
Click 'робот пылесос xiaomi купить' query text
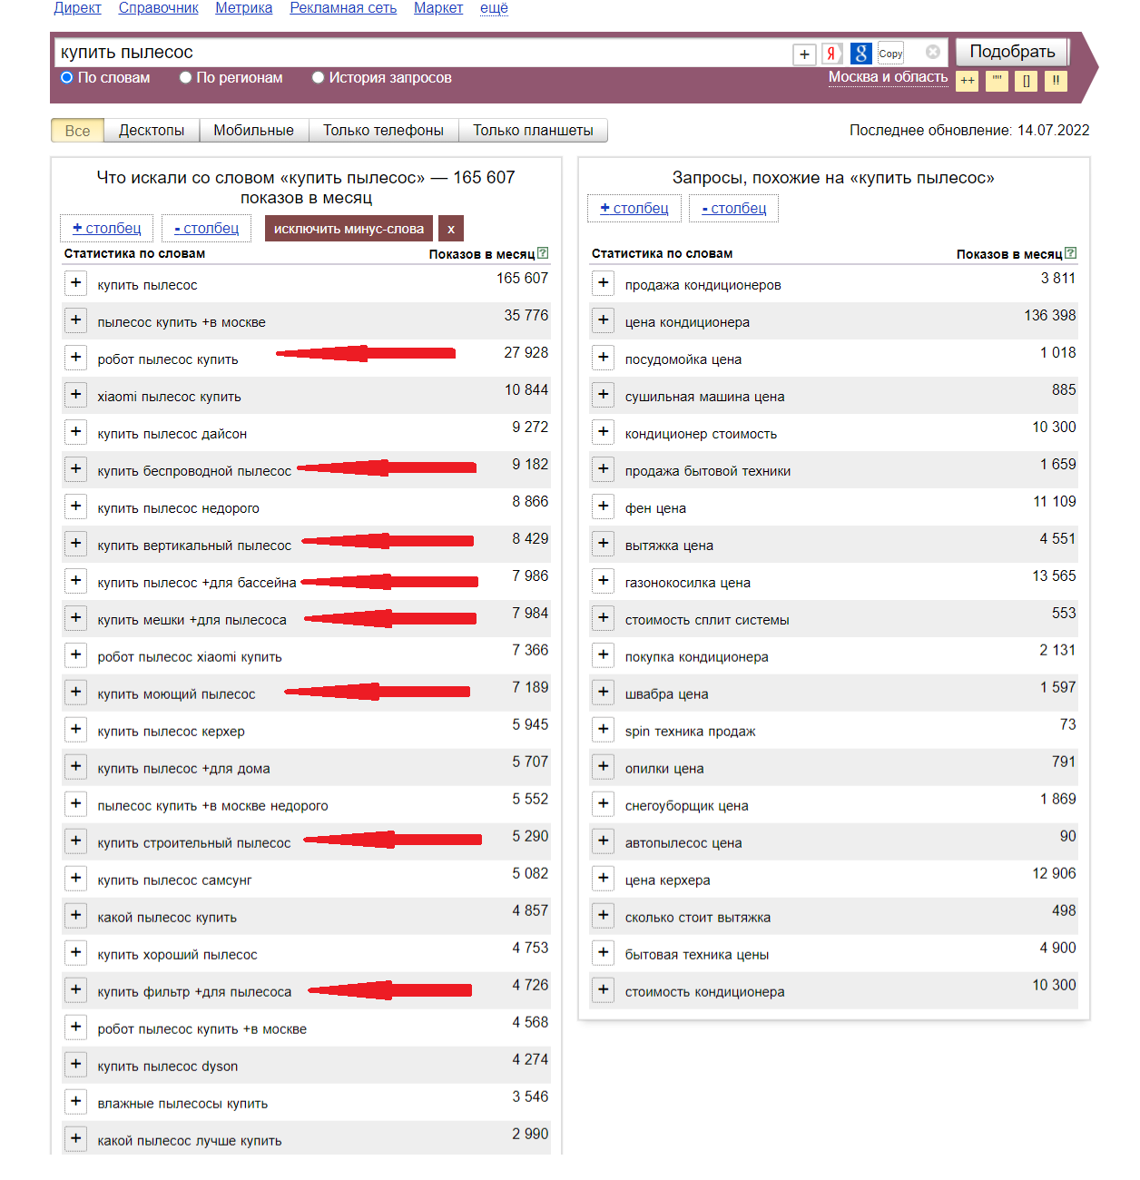pos(190,656)
